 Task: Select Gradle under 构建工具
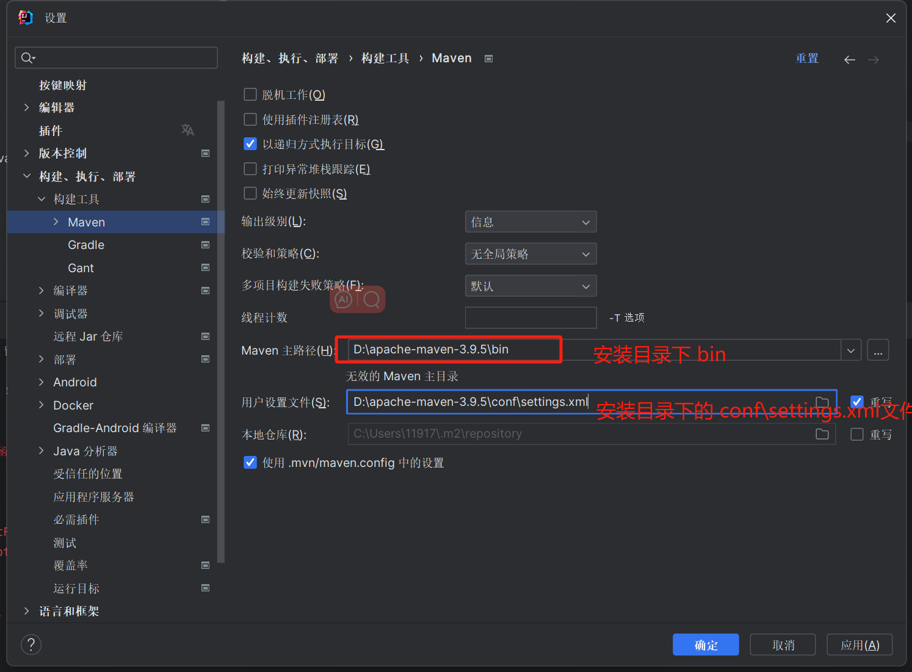pyautogui.click(x=86, y=245)
